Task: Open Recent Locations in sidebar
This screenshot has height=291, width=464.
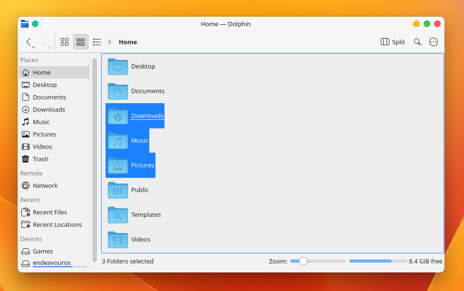Action: coord(54,225)
